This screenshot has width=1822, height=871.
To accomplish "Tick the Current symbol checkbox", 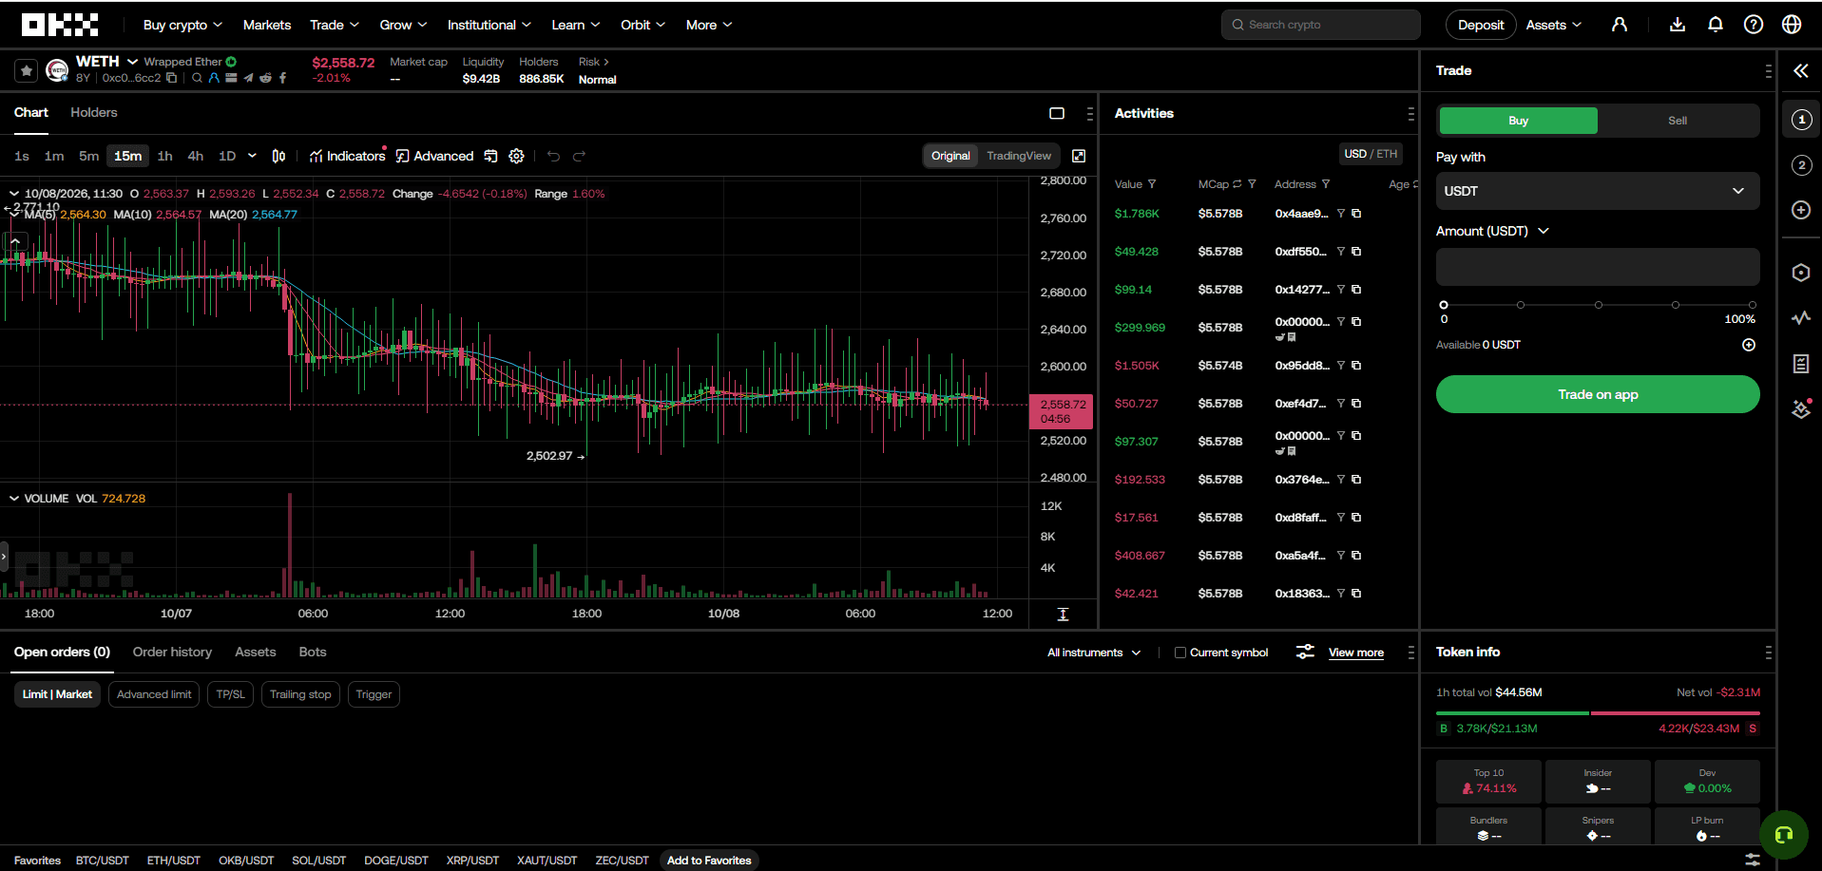I will point(1180,653).
